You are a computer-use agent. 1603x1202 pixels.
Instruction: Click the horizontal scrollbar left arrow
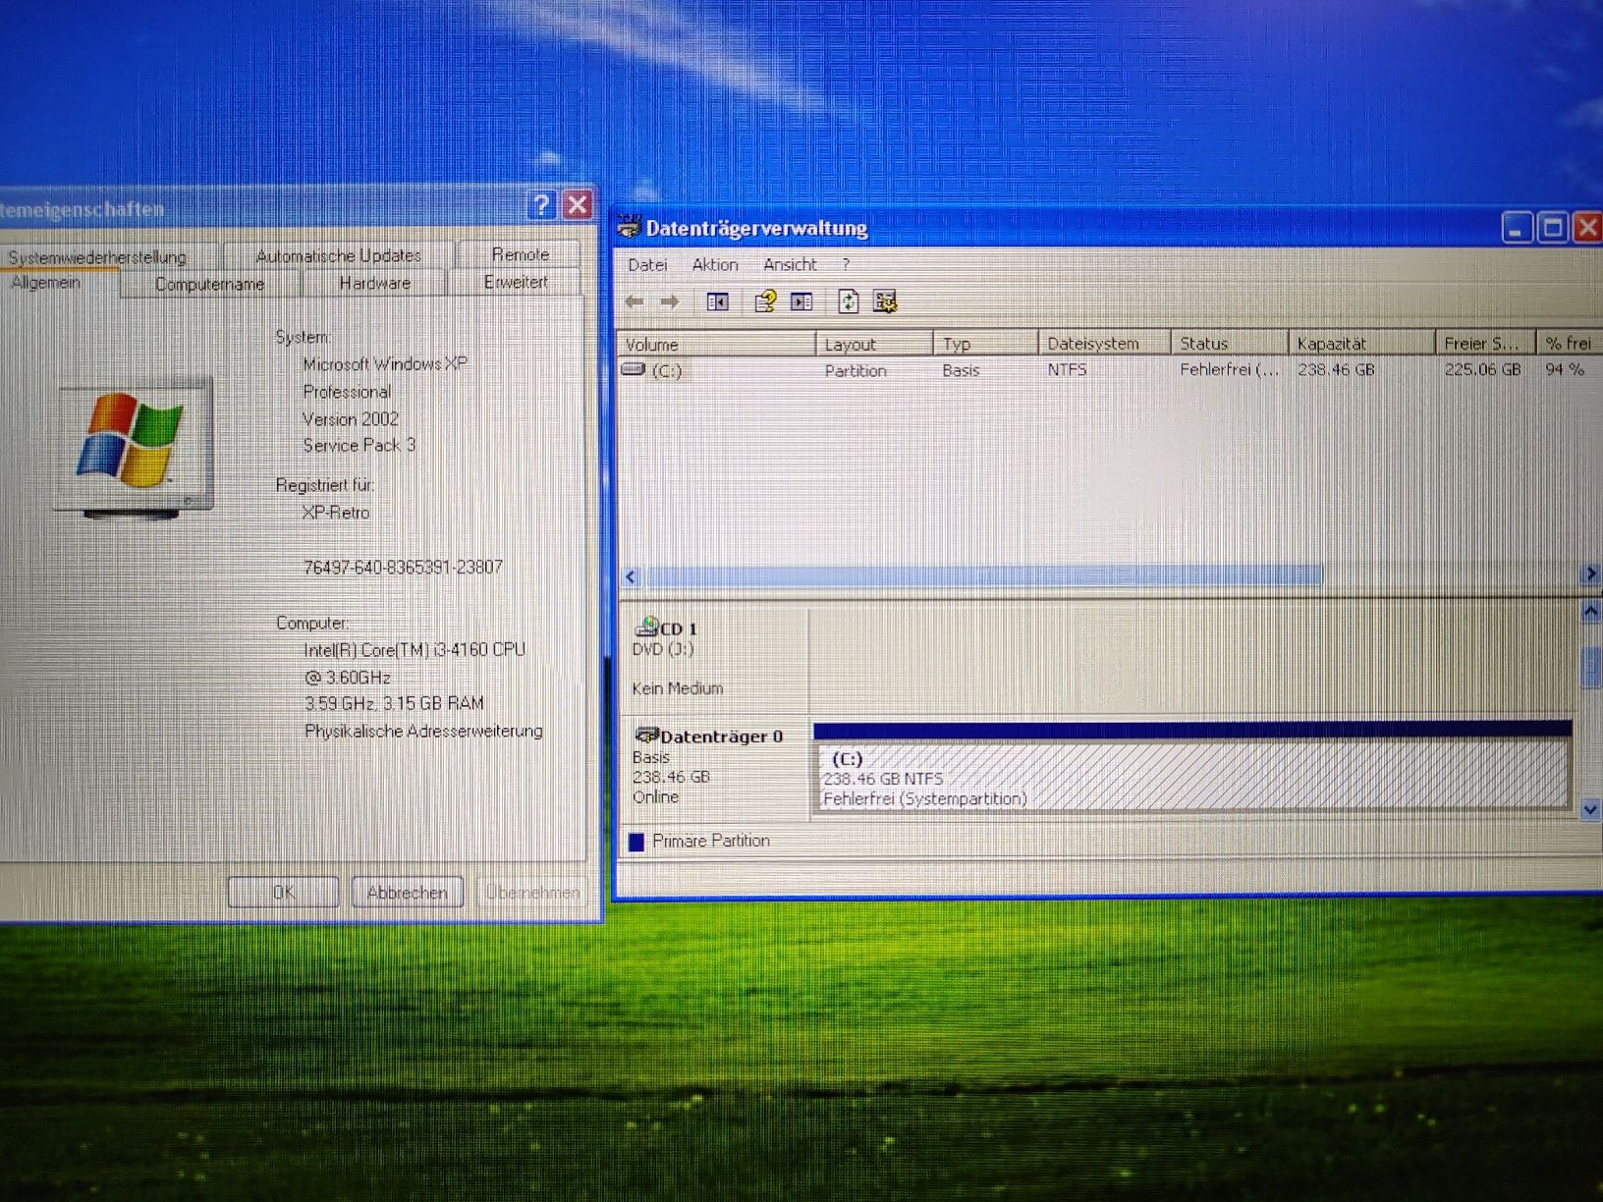631,576
